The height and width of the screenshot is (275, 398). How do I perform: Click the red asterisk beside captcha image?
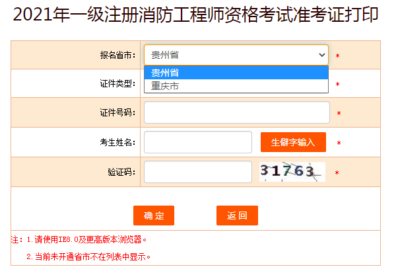[337, 173]
